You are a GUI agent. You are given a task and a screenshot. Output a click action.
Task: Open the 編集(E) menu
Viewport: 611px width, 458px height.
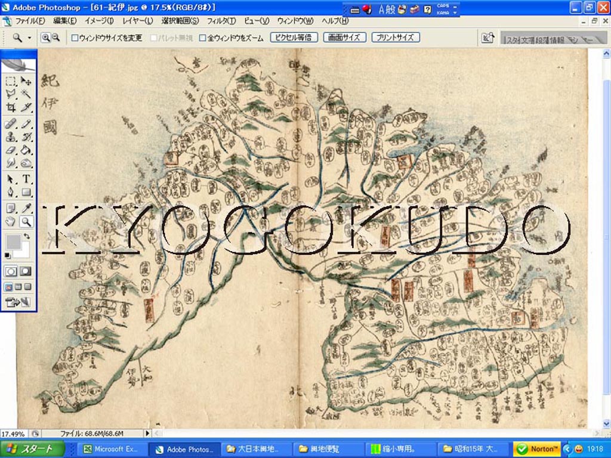64,21
